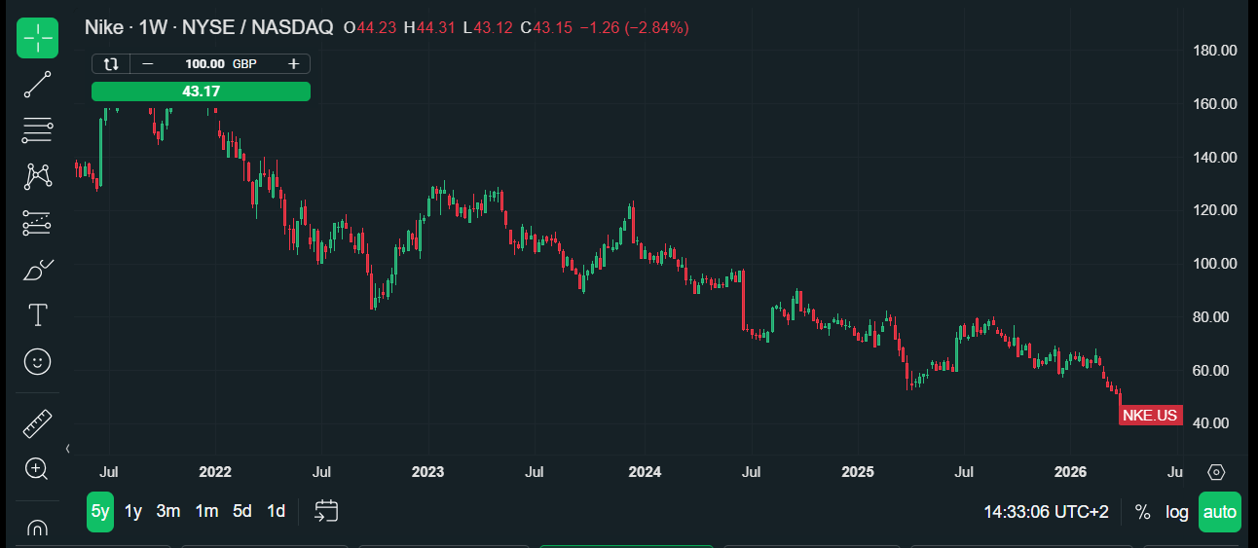The image size is (1258, 548).
Task: Open the chart settings hexagon icon
Action: pyautogui.click(x=1216, y=472)
